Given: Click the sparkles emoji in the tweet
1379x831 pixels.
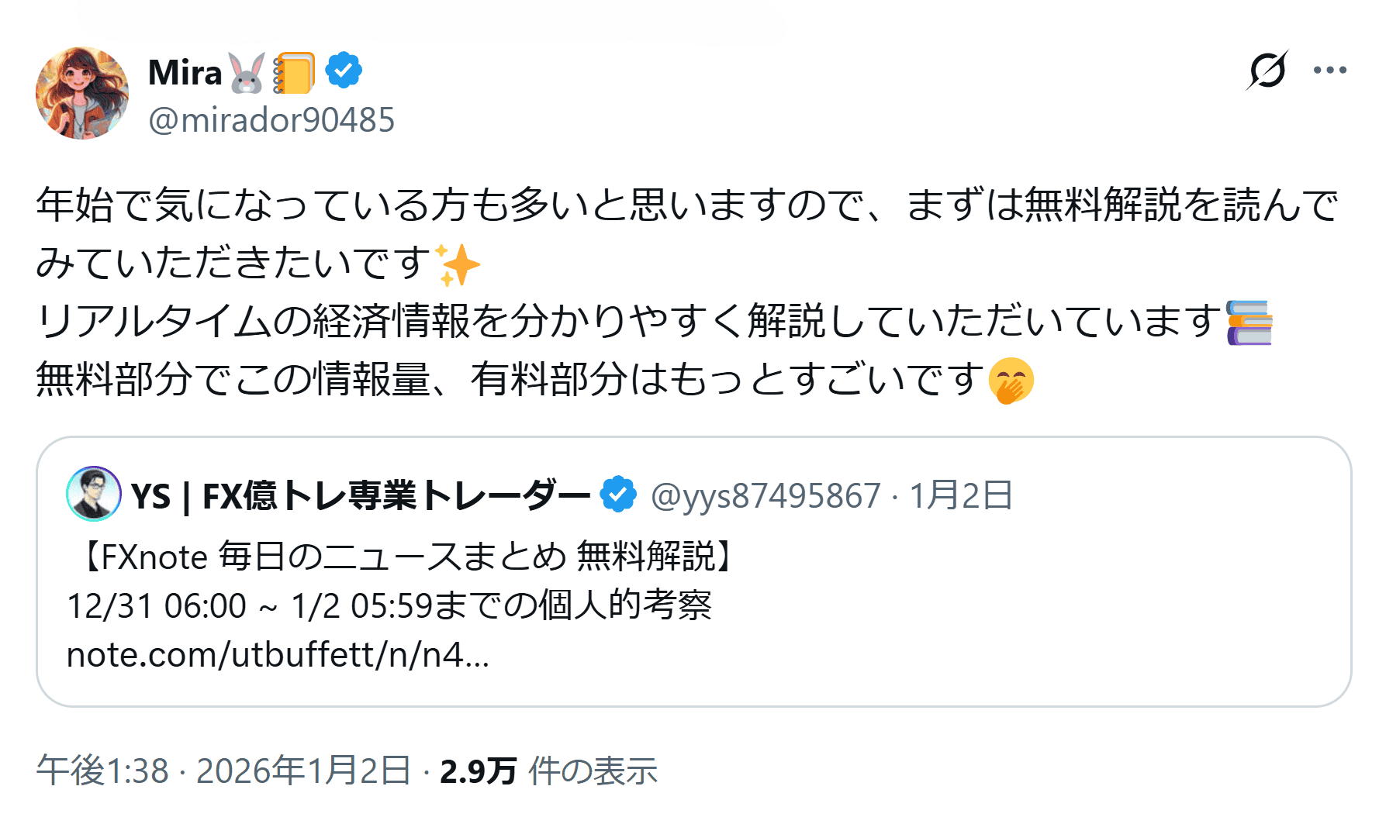Looking at the screenshot, I should pyautogui.click(x=458, y=264).
